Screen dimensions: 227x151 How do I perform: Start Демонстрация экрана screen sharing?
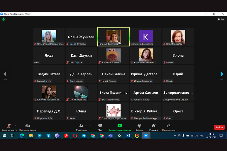click(120, 127)
